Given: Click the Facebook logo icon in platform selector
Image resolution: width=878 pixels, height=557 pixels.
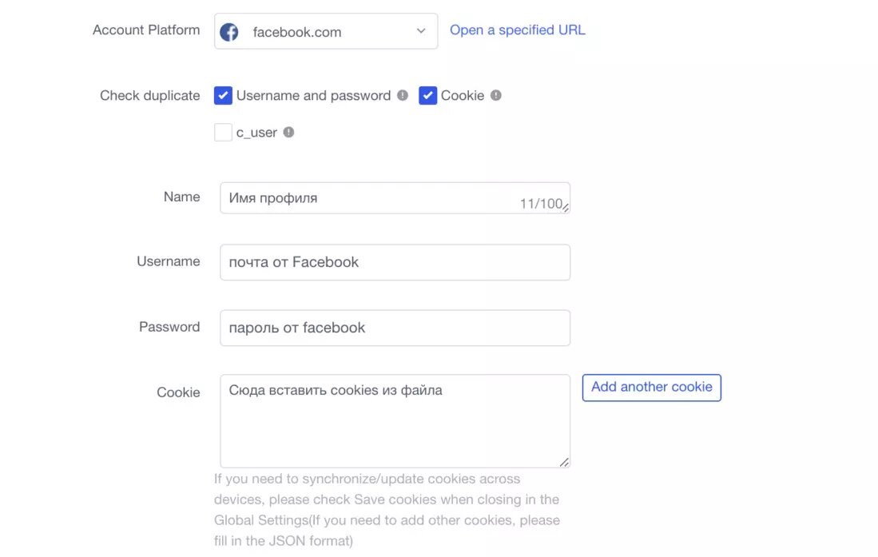Looking at the screenshot, I should tap(229, 32).
